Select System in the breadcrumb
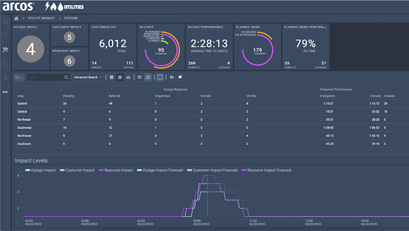The width and height of the screenshot is (409, 231). coord(71,17)
